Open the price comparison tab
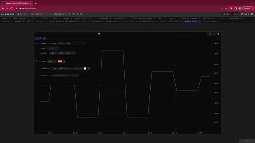Viewport: 255px width, 143px height. [x=83, y=19]
